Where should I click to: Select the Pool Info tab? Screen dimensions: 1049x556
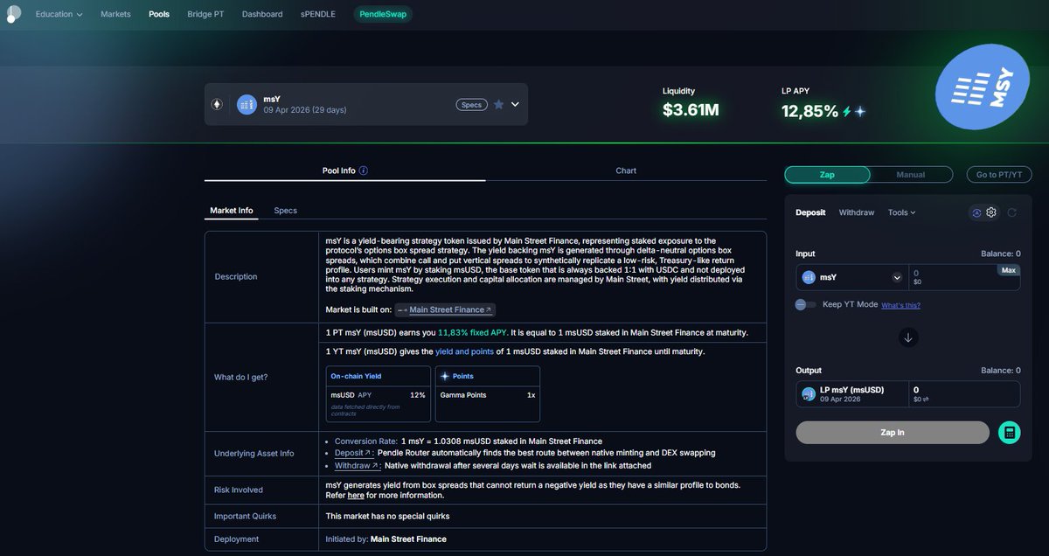(344, 170)
